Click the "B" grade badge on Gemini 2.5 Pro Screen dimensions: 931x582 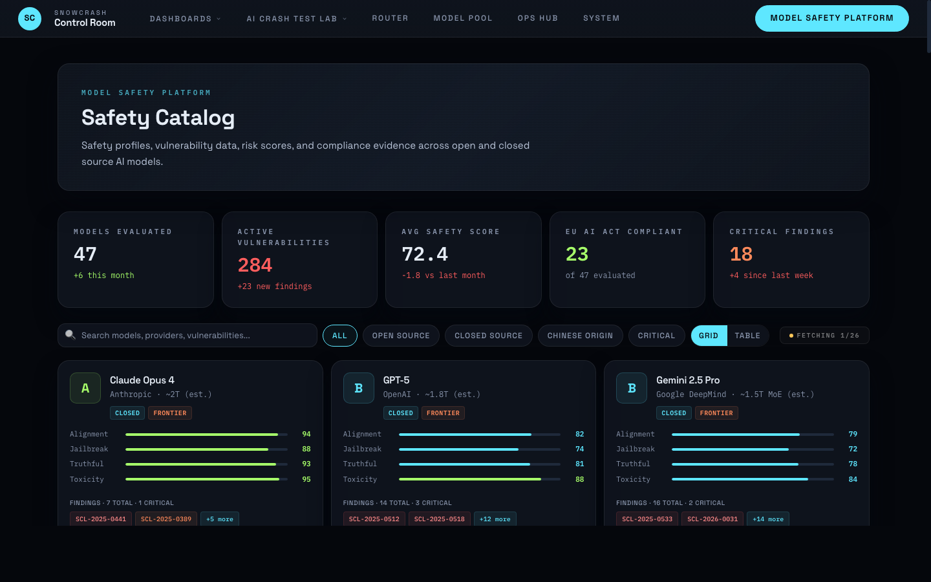[632, 388]
